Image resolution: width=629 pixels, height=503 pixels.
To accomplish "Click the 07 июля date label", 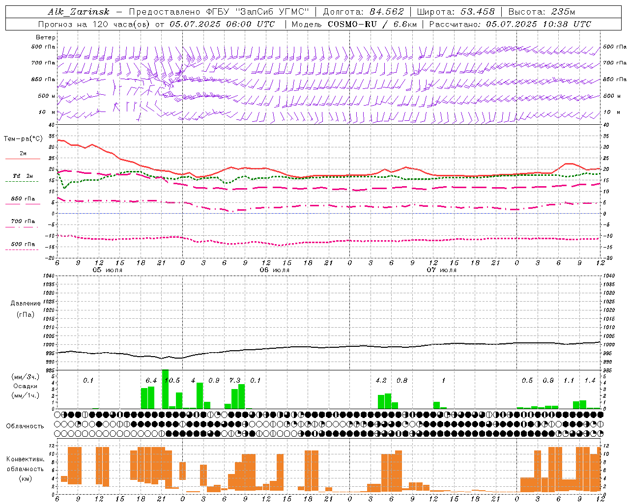I will (442, 270).
